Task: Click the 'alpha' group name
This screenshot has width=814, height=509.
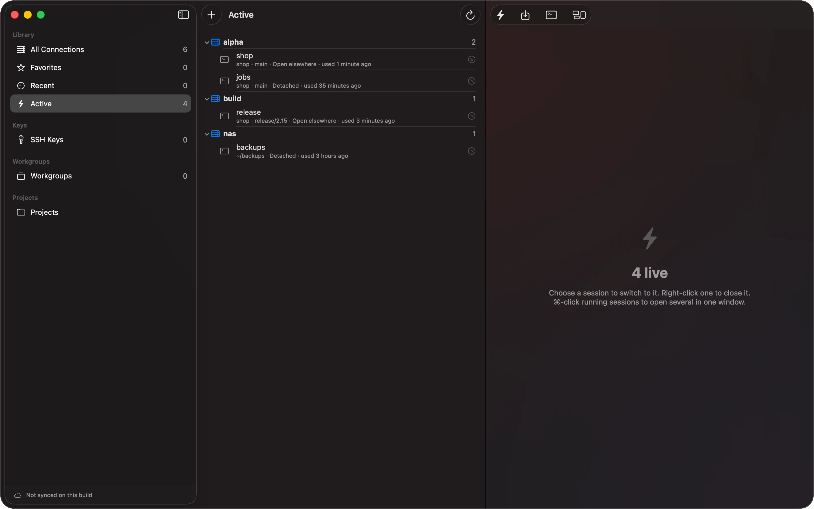Action: [x=233, y=42]
